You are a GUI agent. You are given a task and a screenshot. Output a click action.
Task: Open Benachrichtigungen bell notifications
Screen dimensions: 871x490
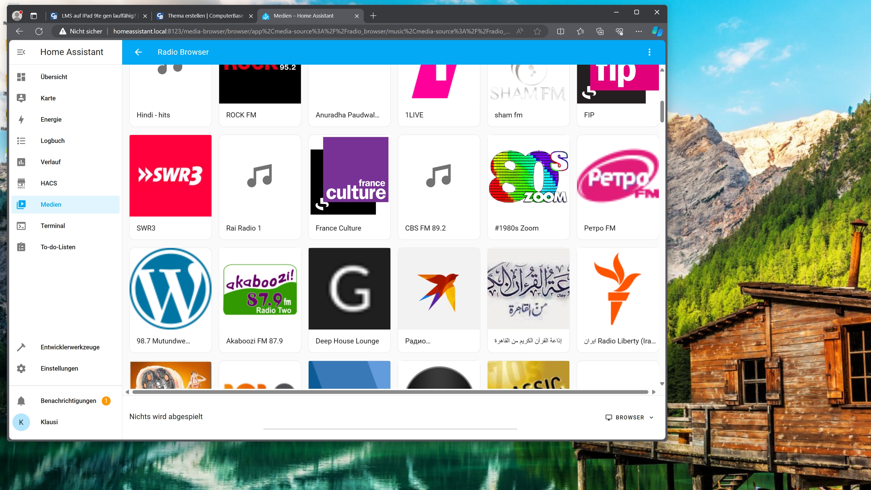(x=21, y=401)
